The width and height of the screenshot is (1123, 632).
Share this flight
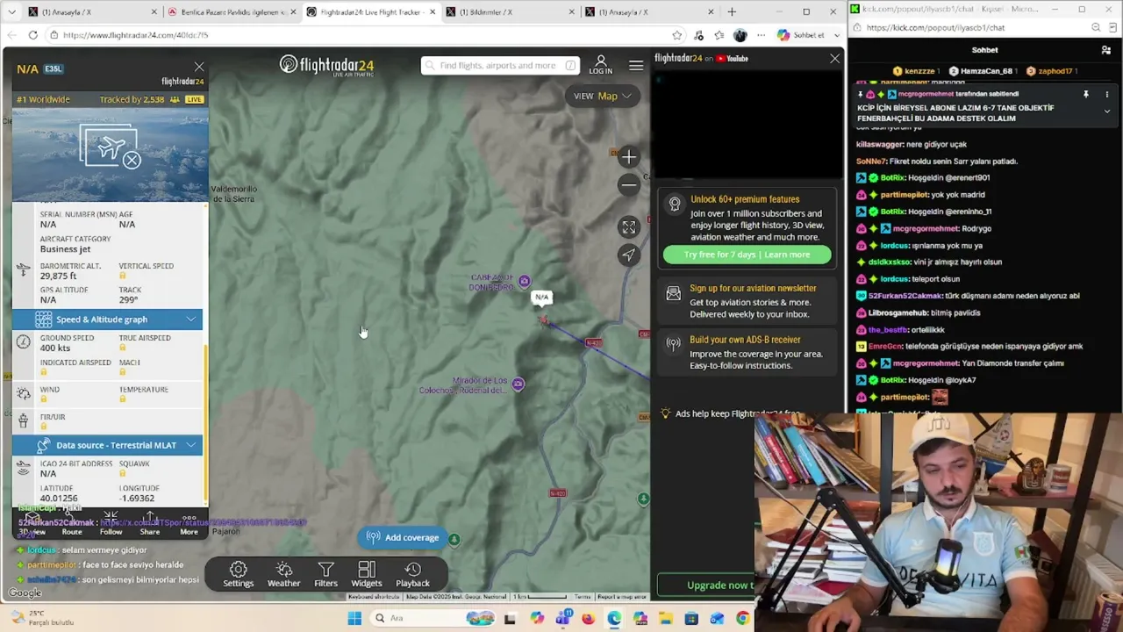point(150,524)
